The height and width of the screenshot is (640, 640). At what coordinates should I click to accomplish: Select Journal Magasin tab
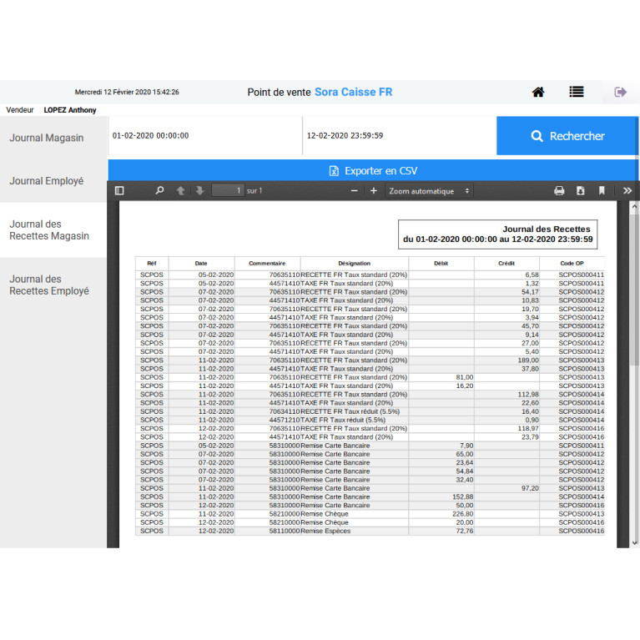click(x=47, y=138)
